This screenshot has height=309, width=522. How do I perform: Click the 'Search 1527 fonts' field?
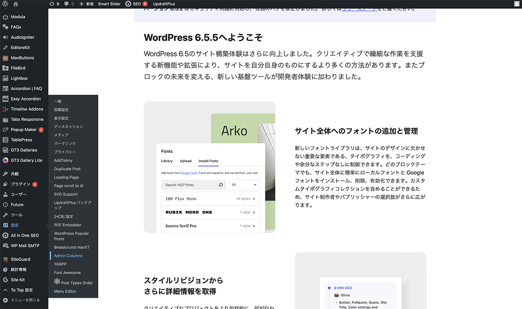pos(191,185)
